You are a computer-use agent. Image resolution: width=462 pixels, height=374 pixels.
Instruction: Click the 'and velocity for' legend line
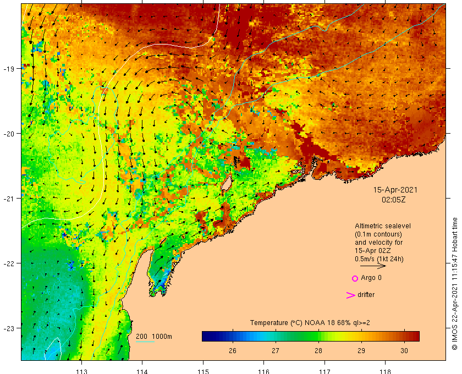click(x=378, y=243)
